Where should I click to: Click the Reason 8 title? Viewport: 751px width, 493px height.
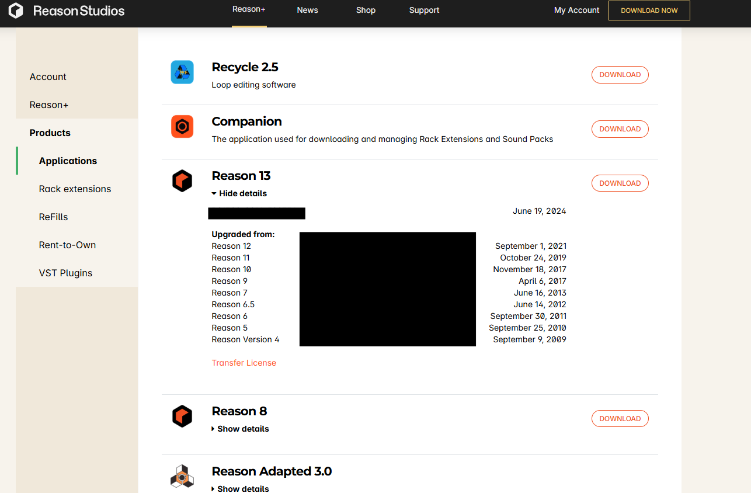tap(239, 411)
